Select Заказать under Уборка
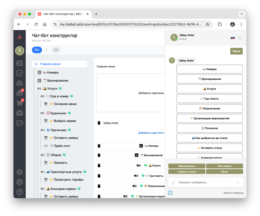The height and width of the screenshot is (216, 260). 60,163
